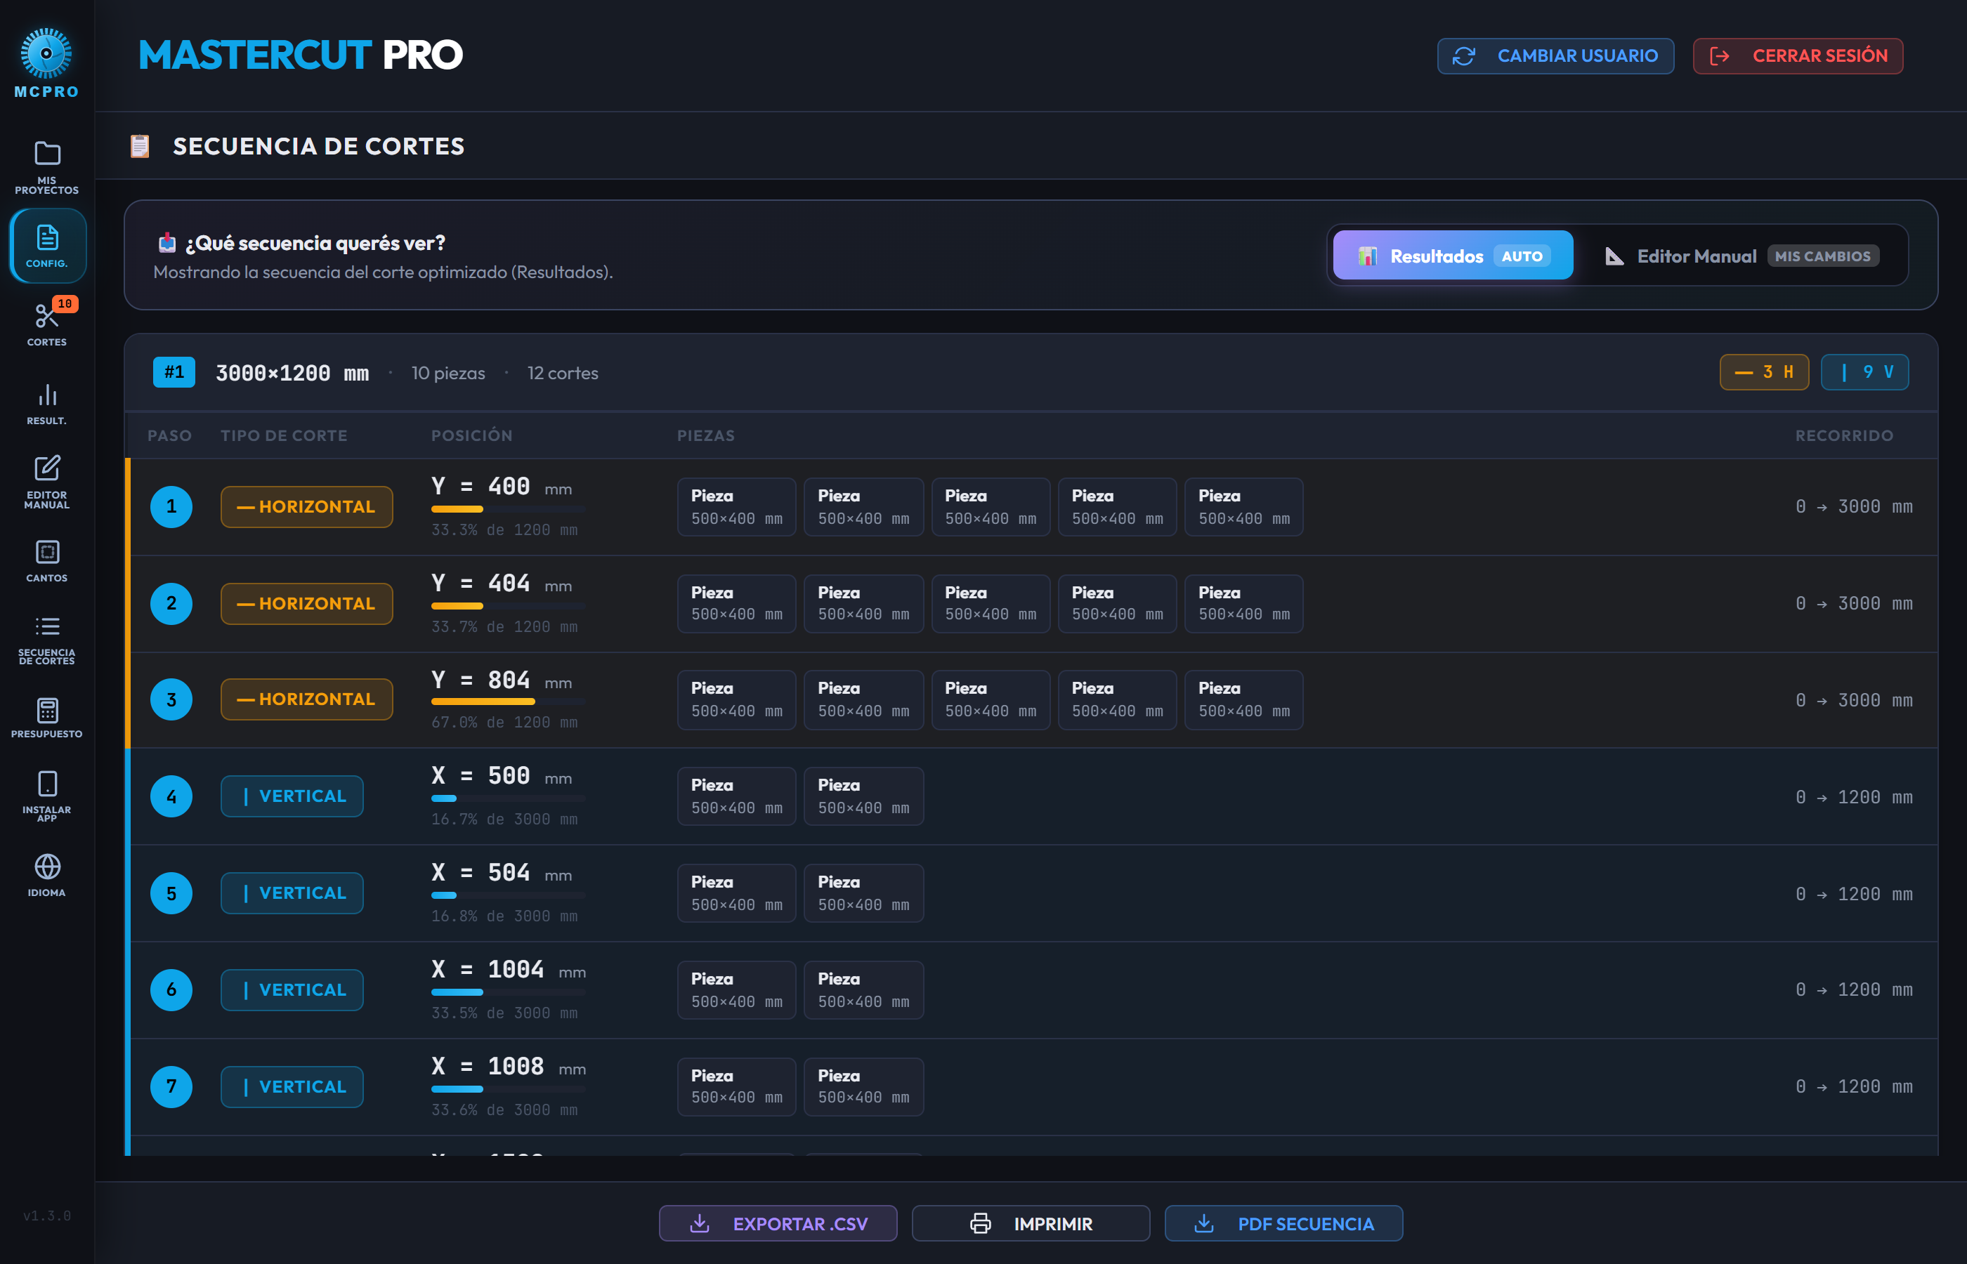Click the badge showing 10 on Cortes
Viewport: 1967px width, 1264px height.
[x=65, y=303]
